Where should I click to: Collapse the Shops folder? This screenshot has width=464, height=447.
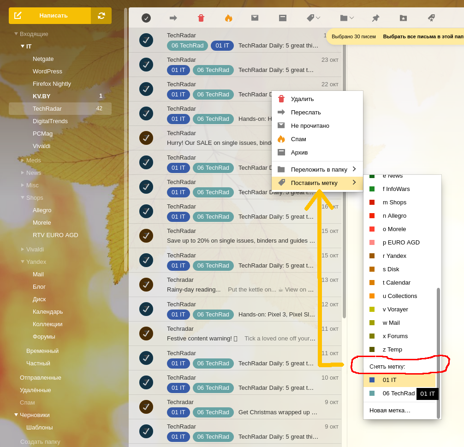point(23,197)
